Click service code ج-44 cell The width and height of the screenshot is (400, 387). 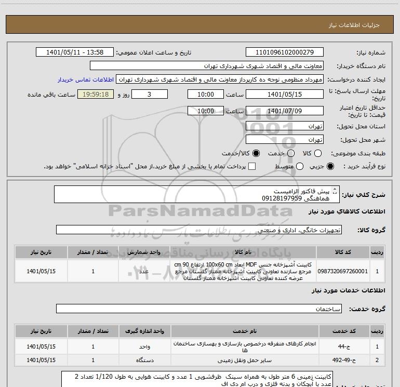coord(344,346)
